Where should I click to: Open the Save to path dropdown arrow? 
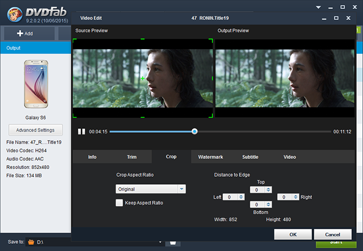tap(160, 242)
